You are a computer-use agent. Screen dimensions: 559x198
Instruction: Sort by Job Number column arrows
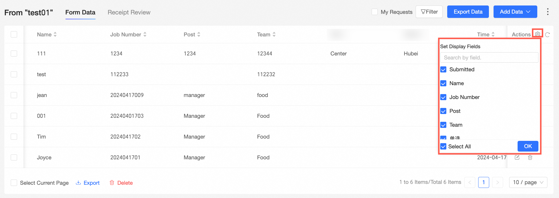145,34
